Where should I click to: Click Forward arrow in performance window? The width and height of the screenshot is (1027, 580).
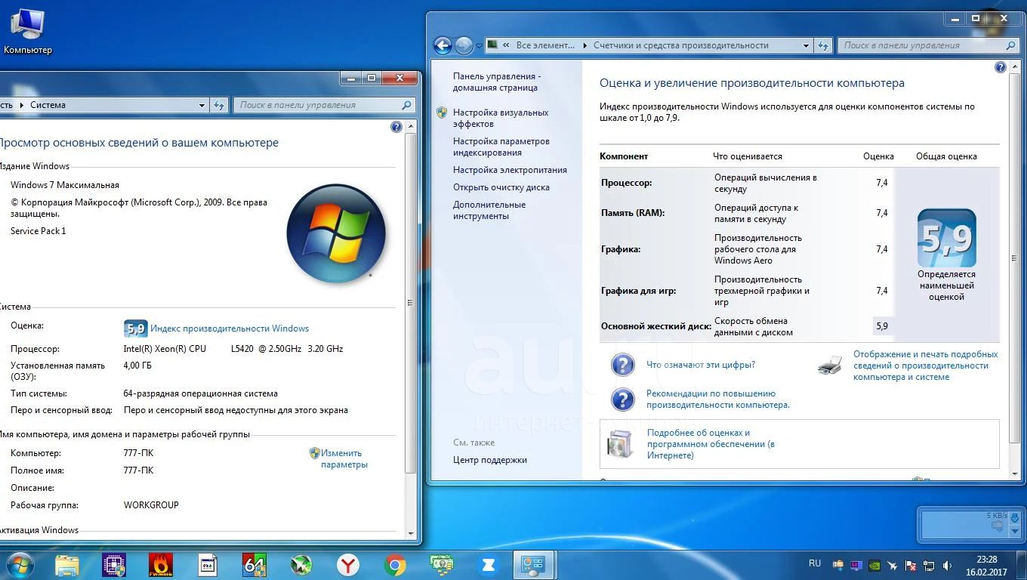464,45
